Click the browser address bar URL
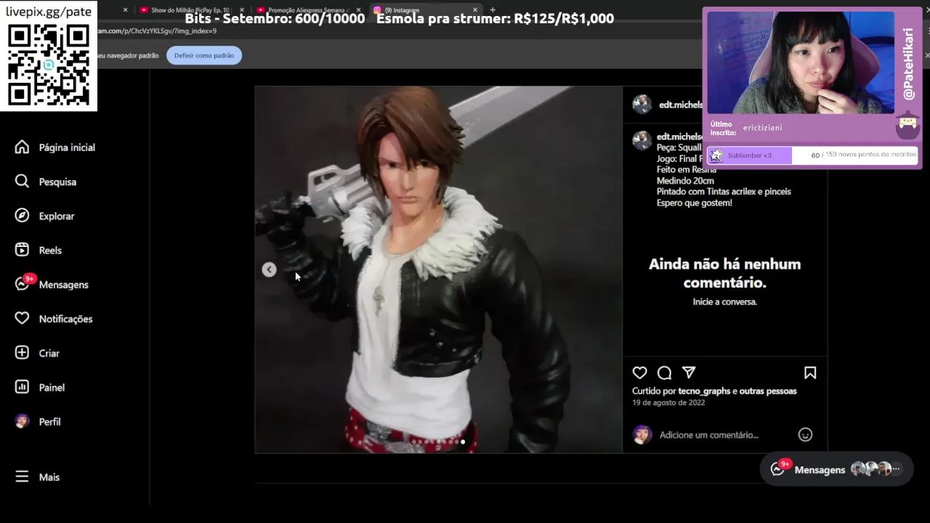The width and height of the screenshot is (930, 523). pyautogui.click(x=157, y=31)
